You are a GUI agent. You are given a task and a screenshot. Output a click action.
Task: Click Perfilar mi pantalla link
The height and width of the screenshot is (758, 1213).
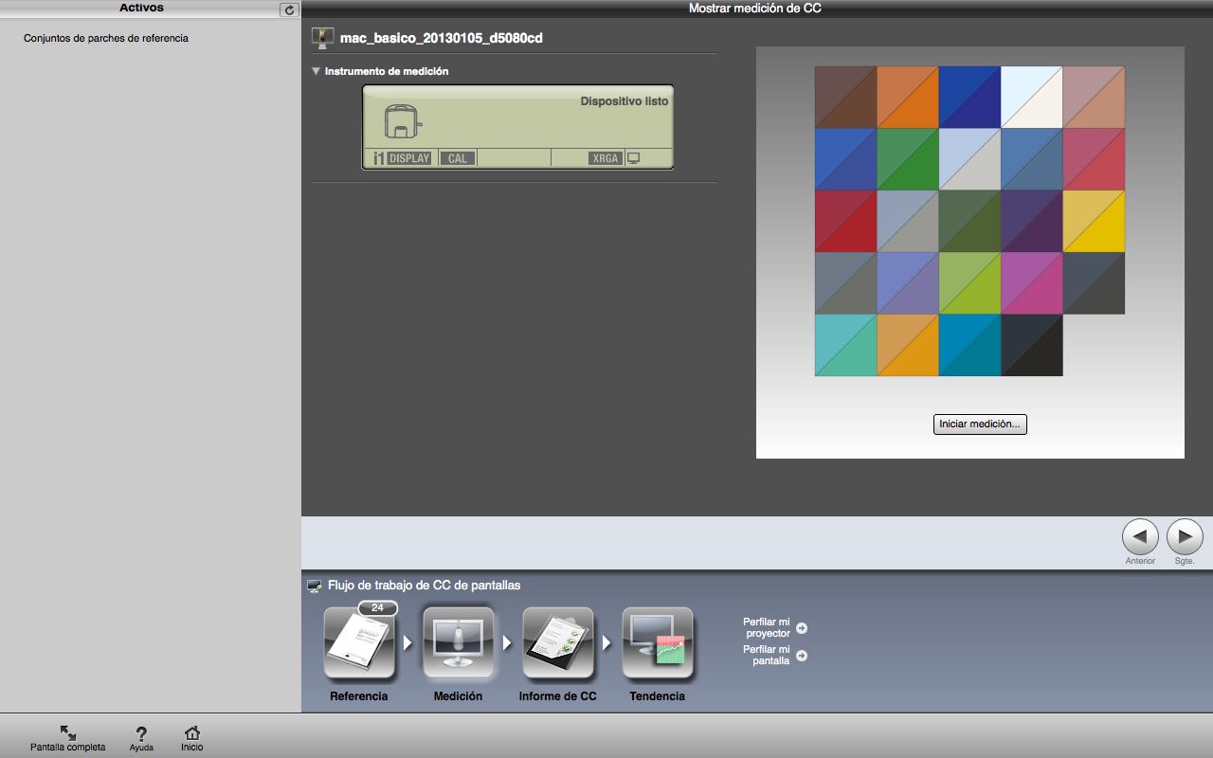point(775,656)
